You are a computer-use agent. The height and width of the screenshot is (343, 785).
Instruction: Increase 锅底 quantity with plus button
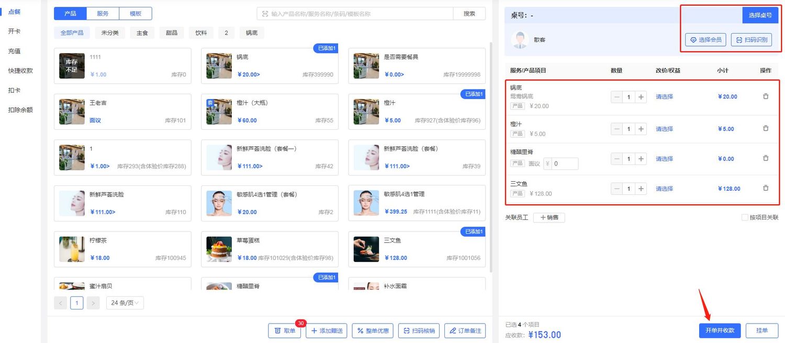(x=641, y=97)
